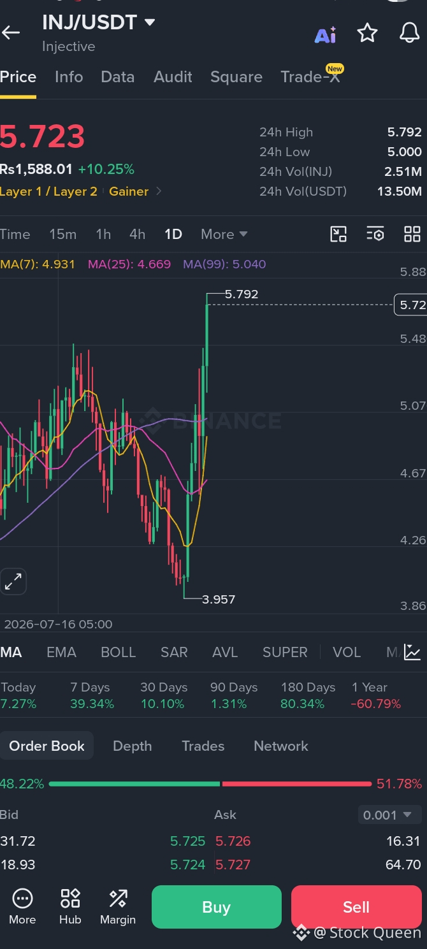Tap the MA(25): 4.669 legend
This screenshot has height=949, width=427.
129,264
